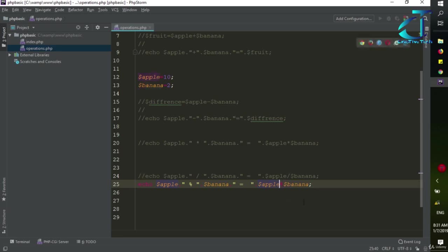
Task: Click operations.php breadcrumb in navigation bar
Action: [46, 19]
